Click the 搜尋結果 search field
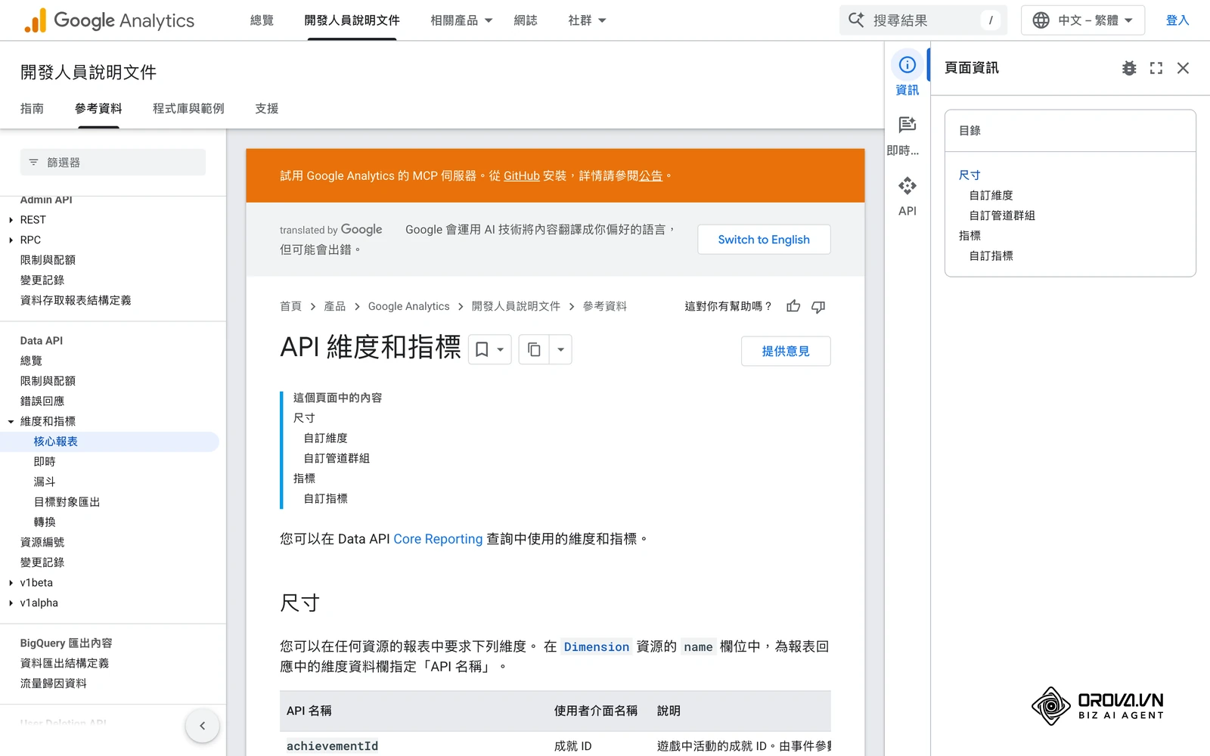This screenshot has height=756, width=1210. click(923, 20)
